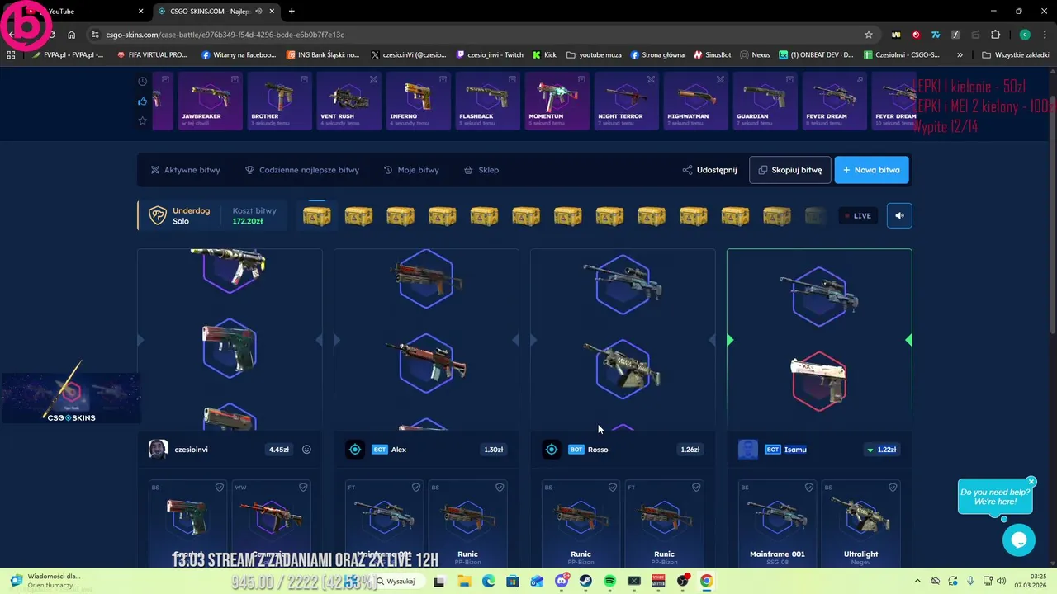
Task: Select the greyed-out last case icon
Action: tap(815, 216)
